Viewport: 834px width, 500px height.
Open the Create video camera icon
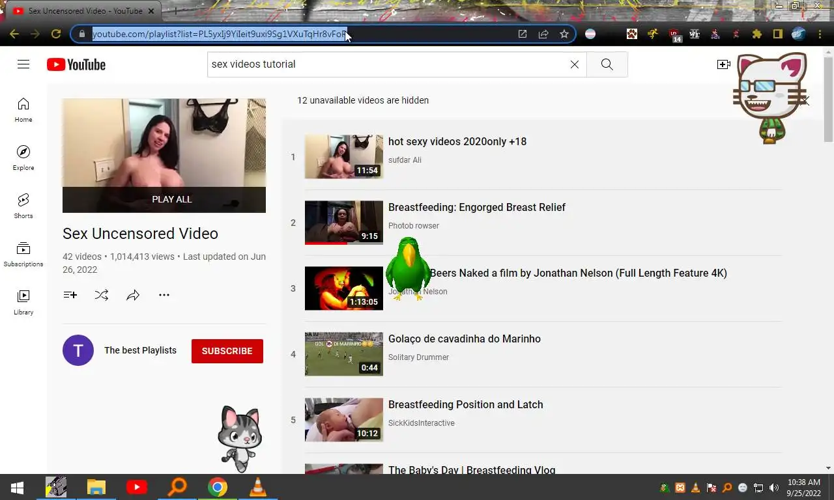pos(723,64)
